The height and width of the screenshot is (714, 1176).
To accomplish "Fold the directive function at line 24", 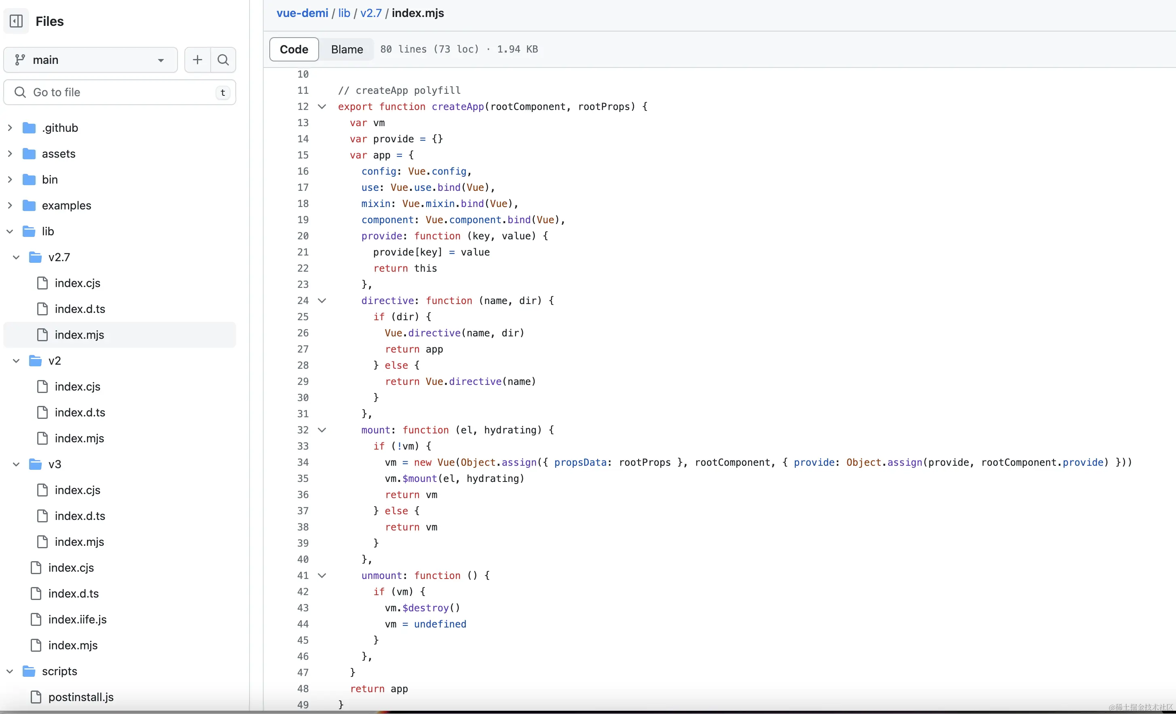I will click(322, 301).
